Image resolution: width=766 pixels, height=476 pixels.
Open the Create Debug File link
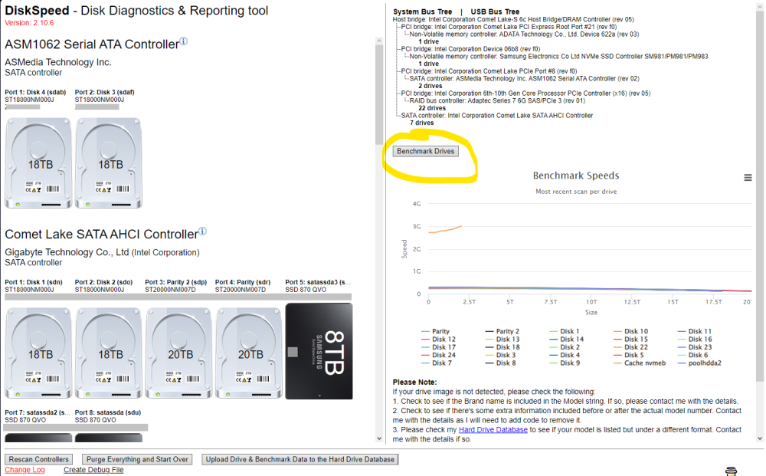[x=93, y=470]
